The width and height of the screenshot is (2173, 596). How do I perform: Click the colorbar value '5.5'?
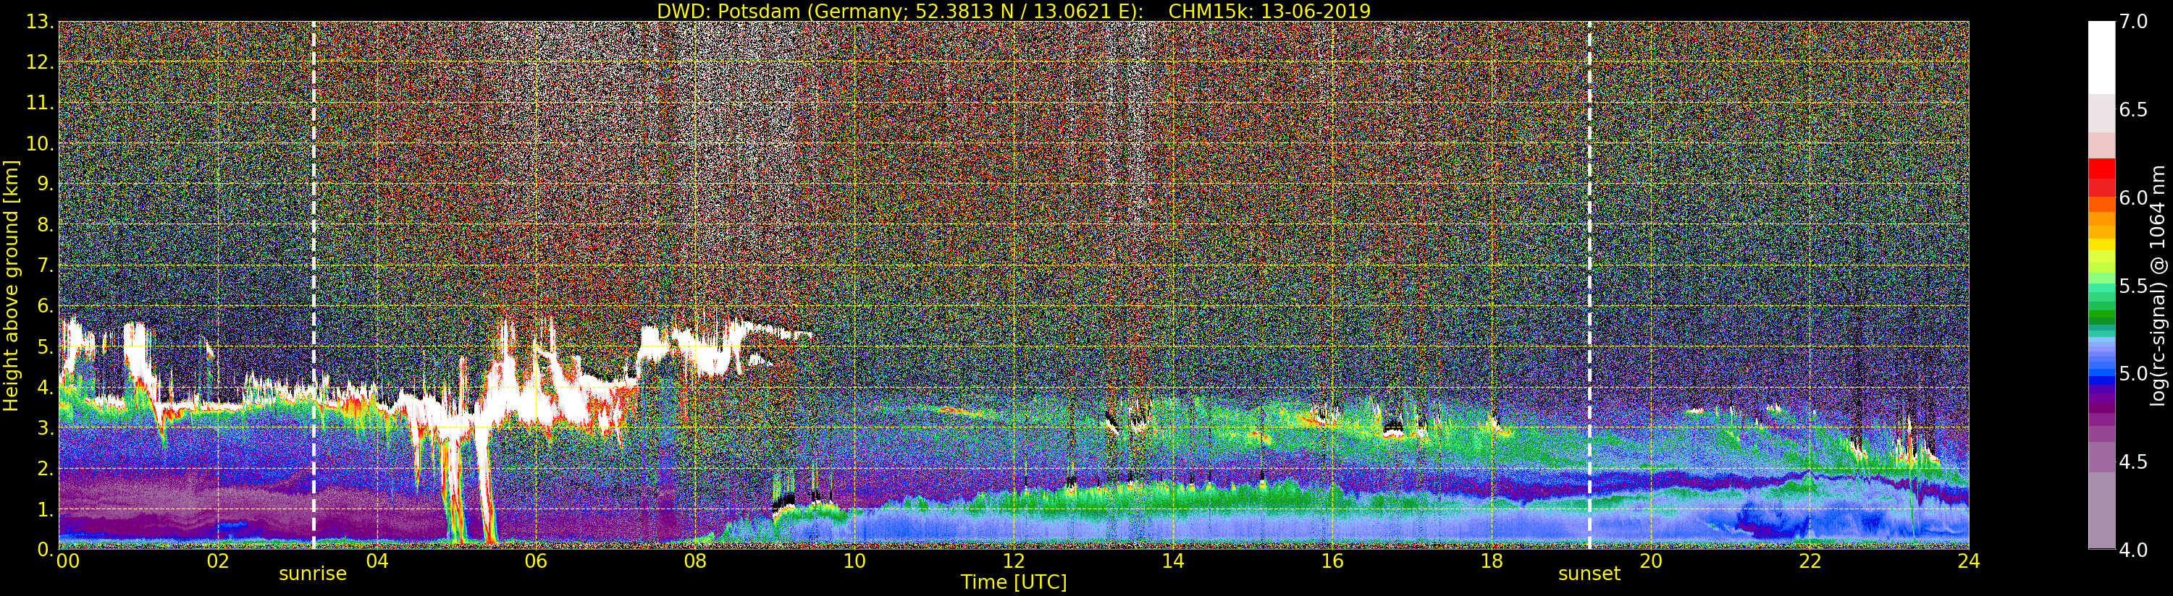pos(2134,286)
